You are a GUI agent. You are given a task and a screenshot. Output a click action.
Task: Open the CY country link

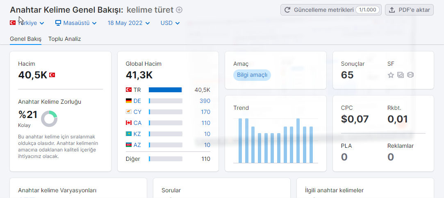pos(137,112)
